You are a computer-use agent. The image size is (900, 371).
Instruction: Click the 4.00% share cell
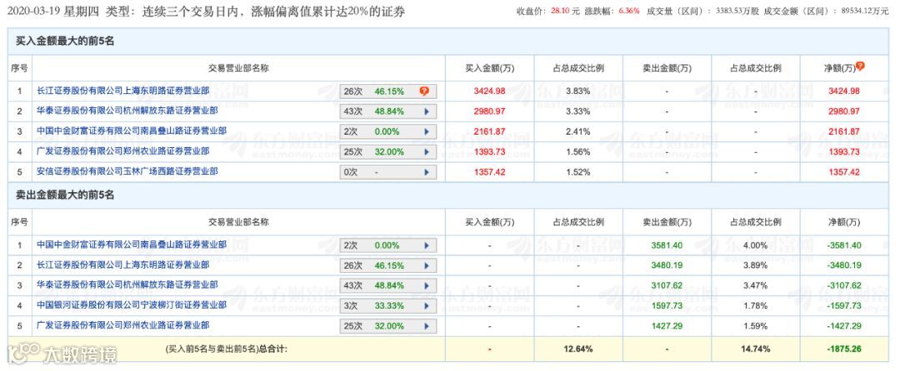coord(755,245)
